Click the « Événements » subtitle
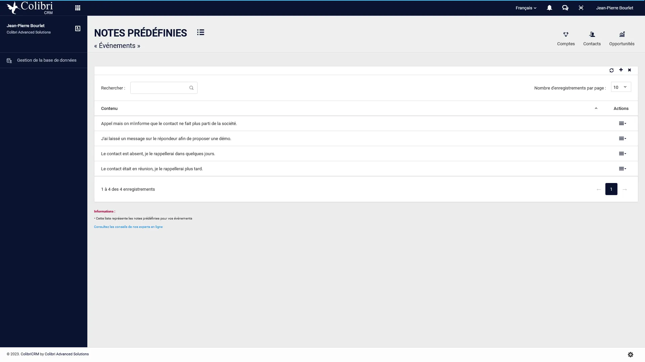645x362 pixels. pyautogui.click(x=117, y=46)
